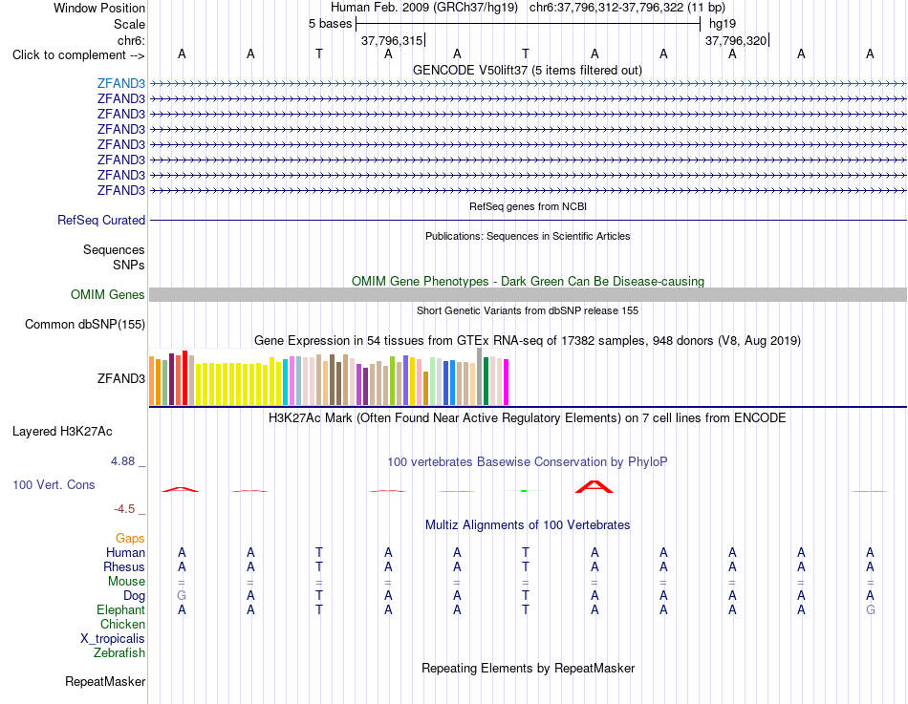Click the 100 Vert. Cons label

click(x=54, y=484)
